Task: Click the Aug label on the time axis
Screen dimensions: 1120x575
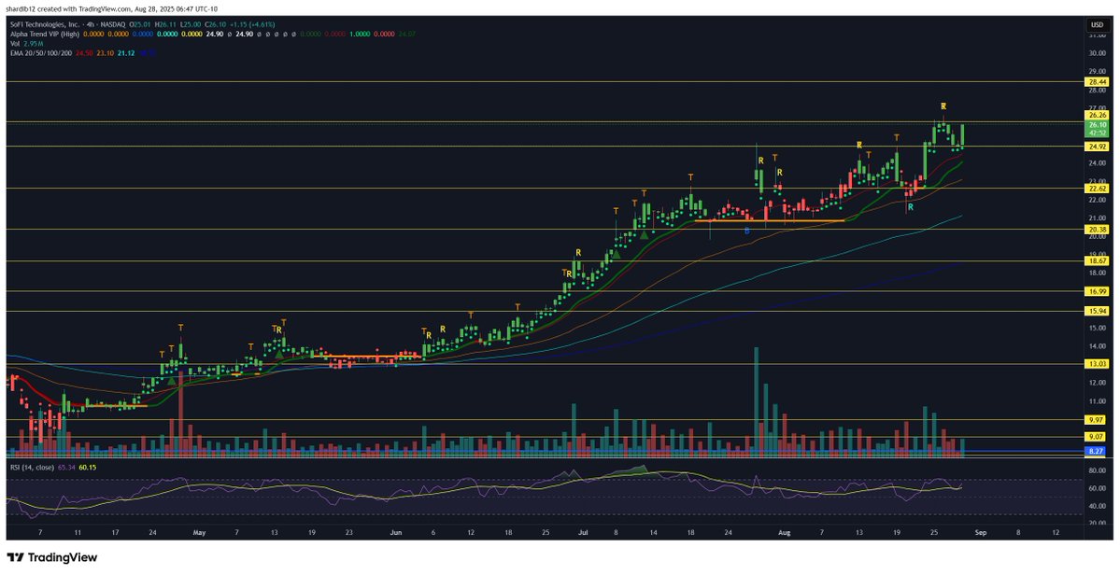Action: [x=785, y=532]
